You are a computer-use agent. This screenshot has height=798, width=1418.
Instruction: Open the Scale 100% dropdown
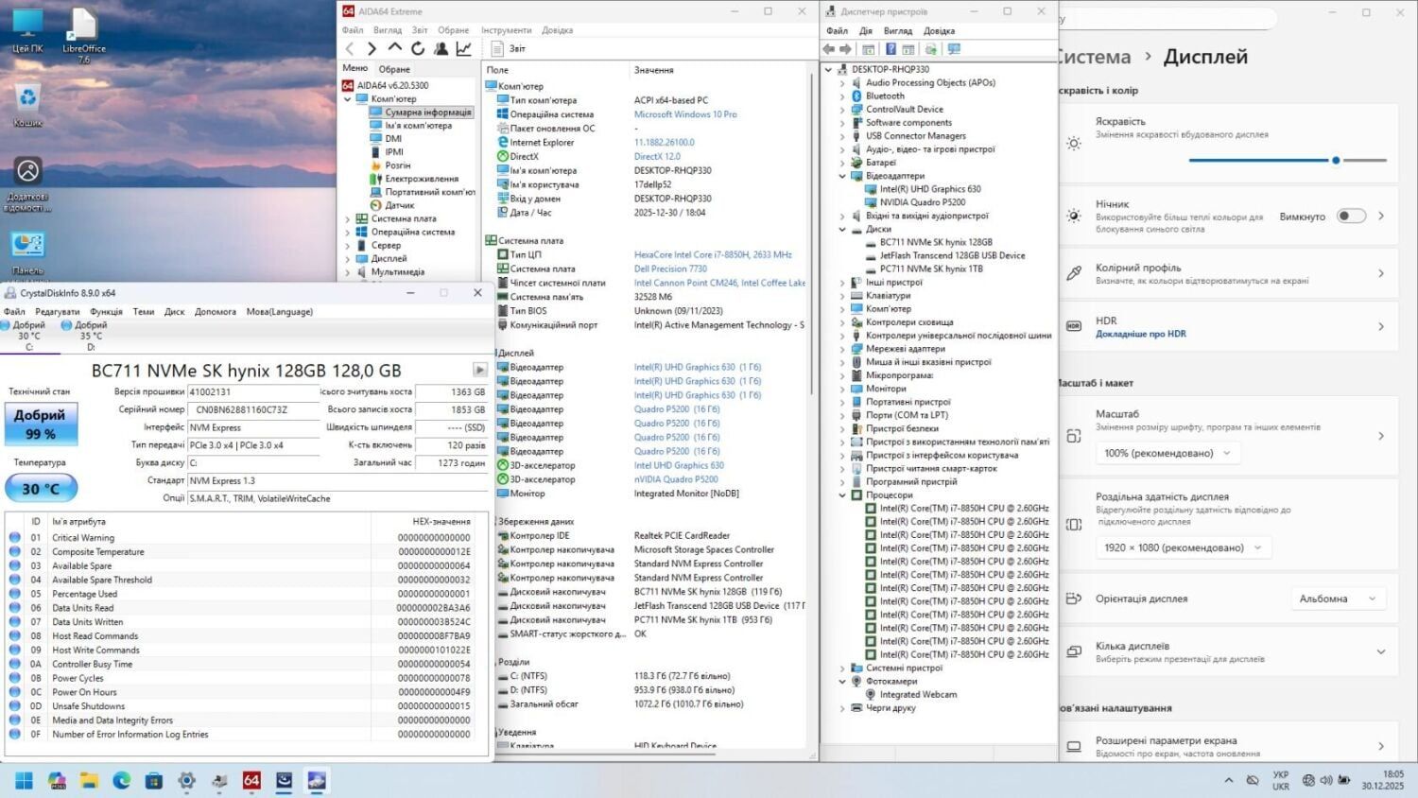tap(1167, 453)
